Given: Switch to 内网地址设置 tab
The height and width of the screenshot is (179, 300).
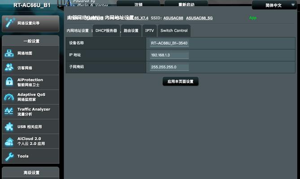Looking at the screenshot, I should pyautogui.click(x=78, y=31).
